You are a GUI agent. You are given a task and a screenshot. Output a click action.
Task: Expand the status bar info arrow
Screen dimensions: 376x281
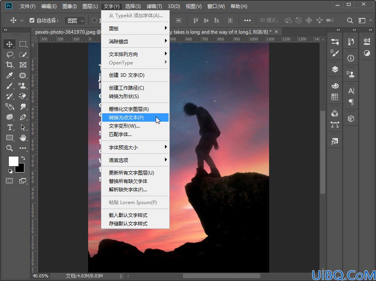coord(121,276)
